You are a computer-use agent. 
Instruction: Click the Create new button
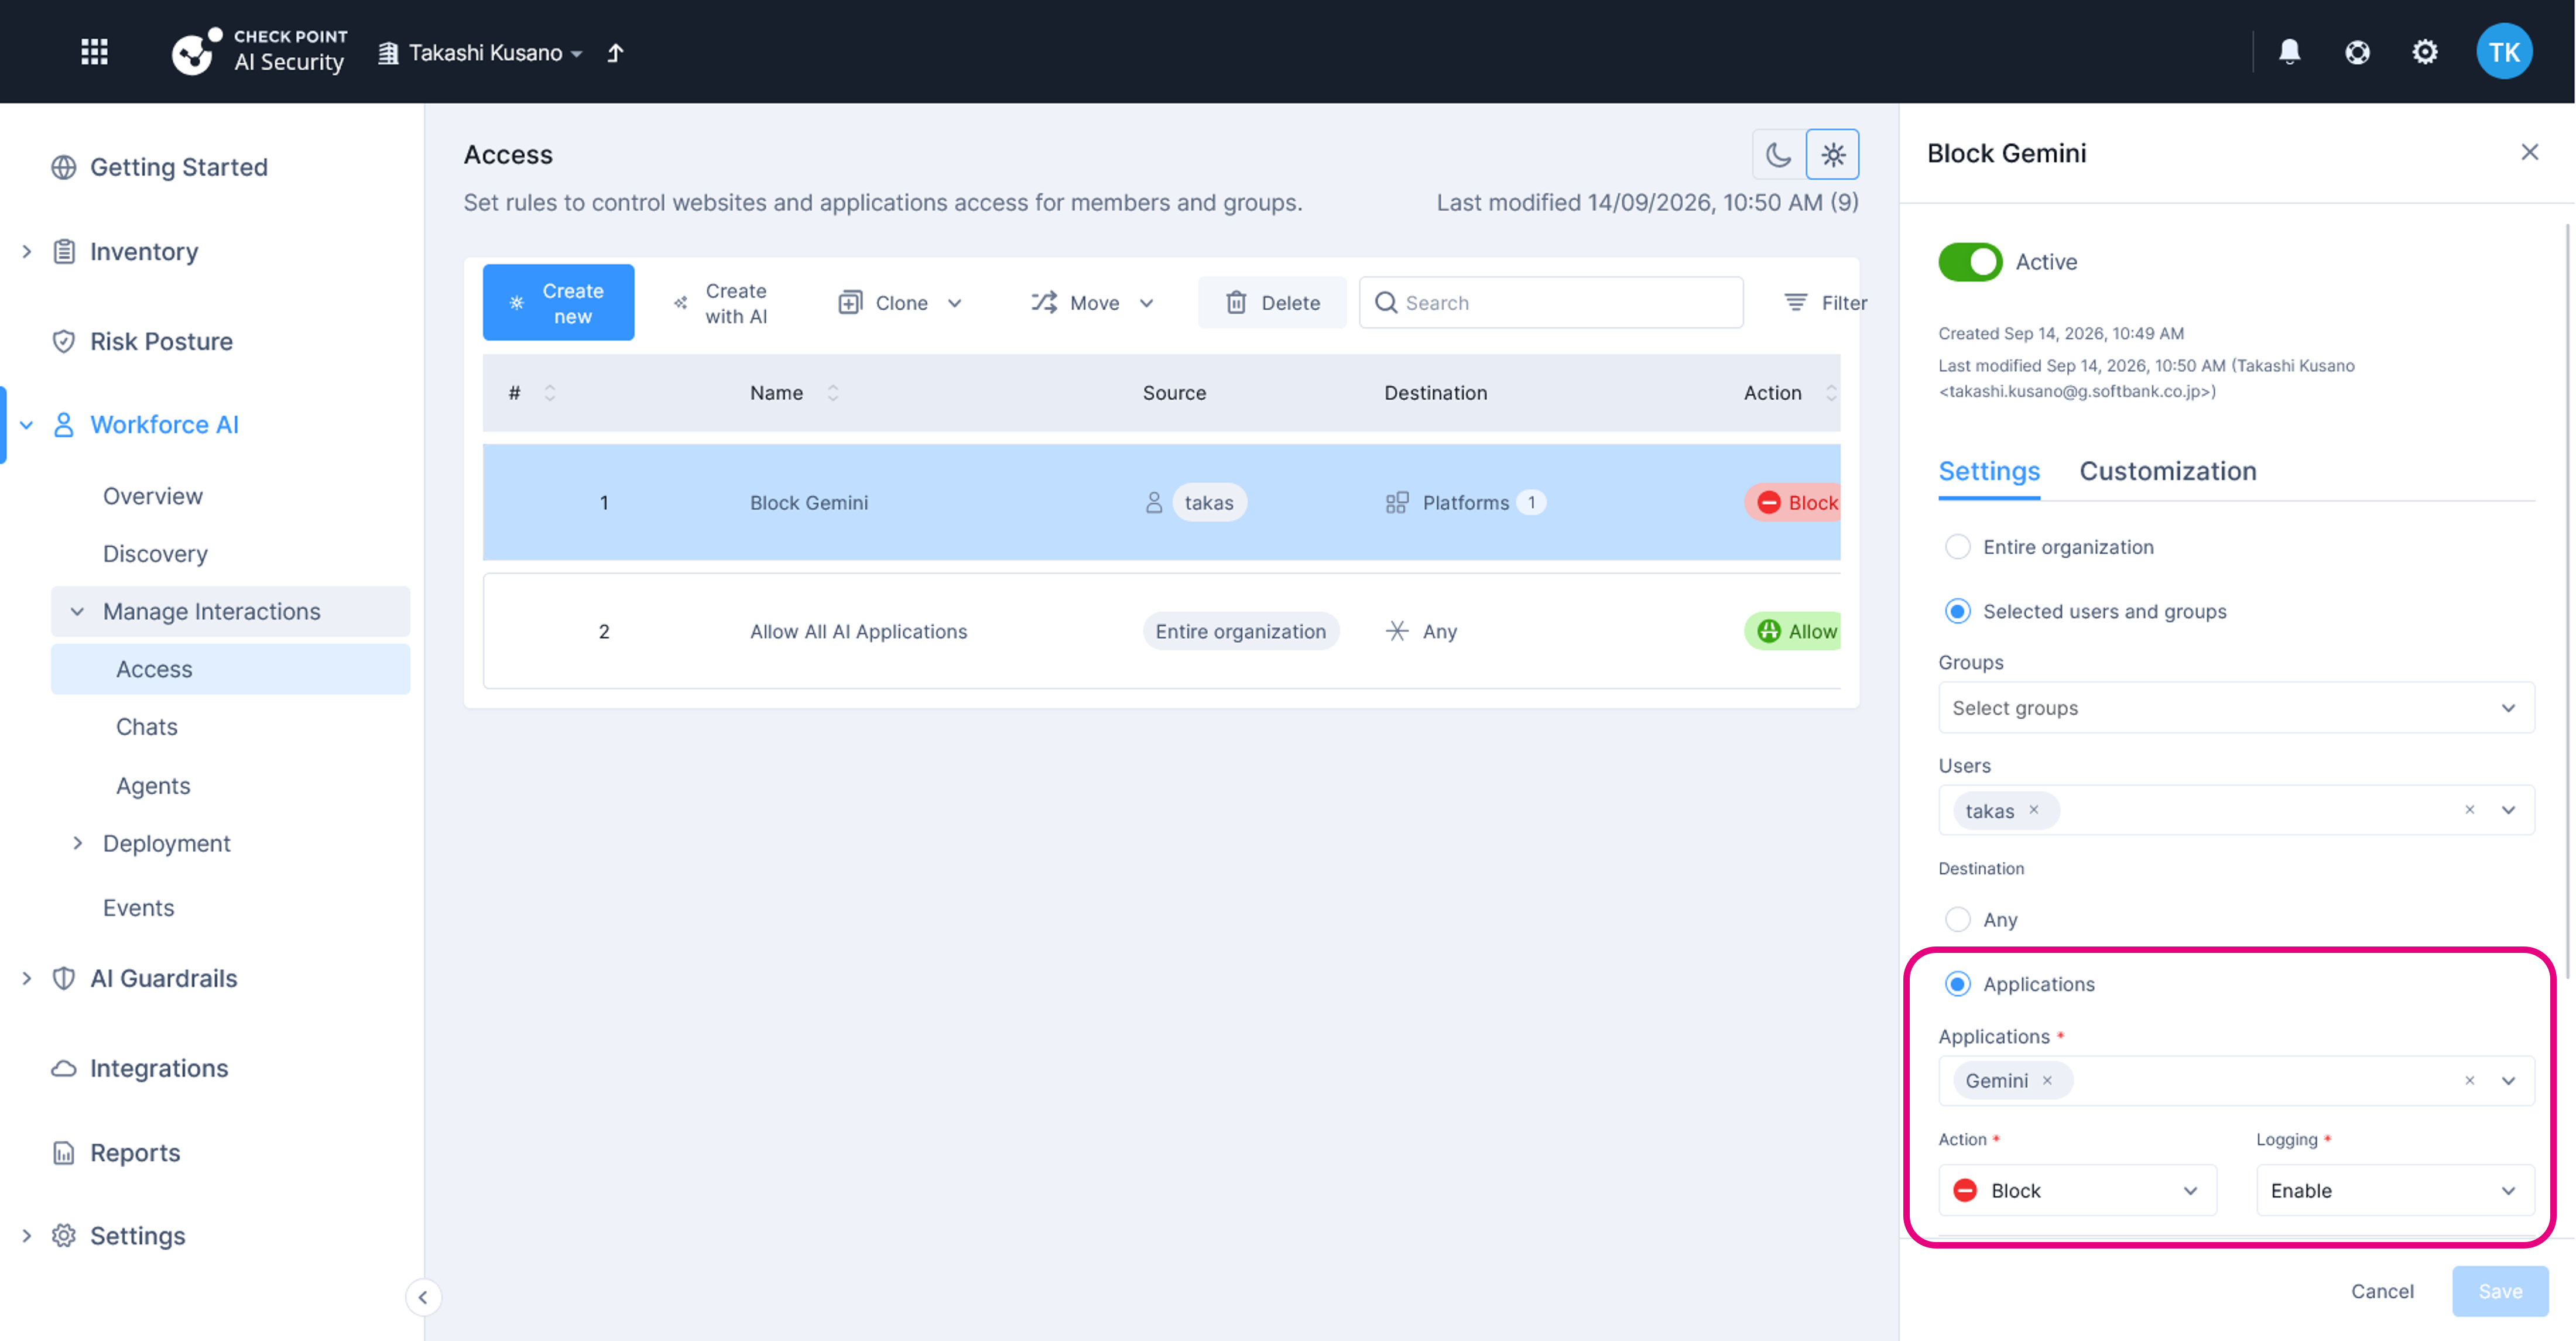(x=558, y=302)
